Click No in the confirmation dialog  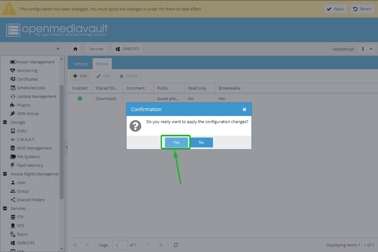click(201, 142)
